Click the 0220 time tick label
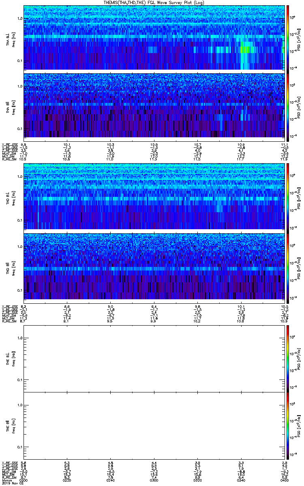 click(67, 480)
